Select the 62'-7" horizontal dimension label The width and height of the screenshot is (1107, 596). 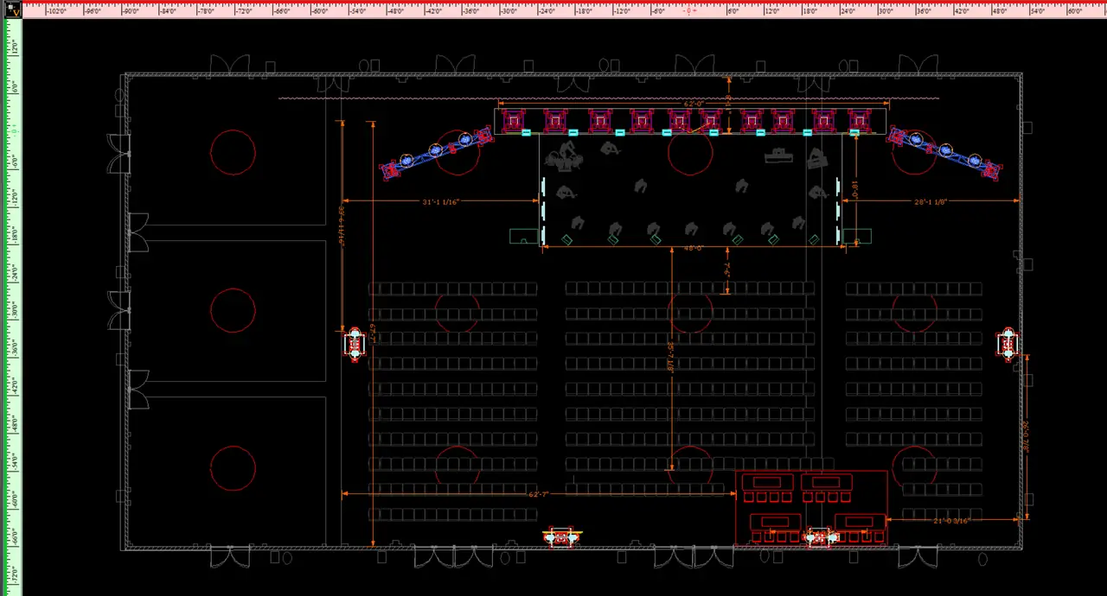point(539,494)
